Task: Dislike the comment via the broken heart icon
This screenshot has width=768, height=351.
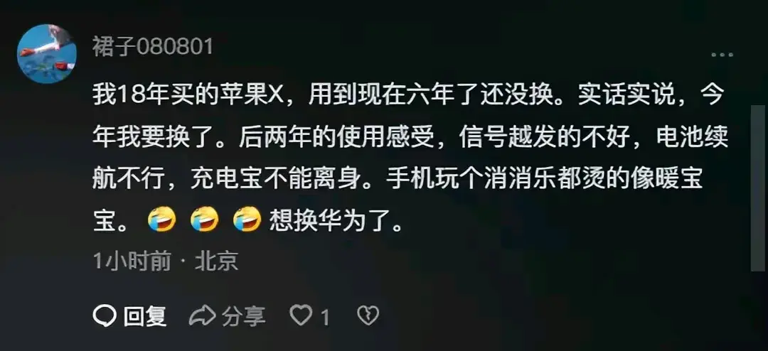Action: point(368,316)
